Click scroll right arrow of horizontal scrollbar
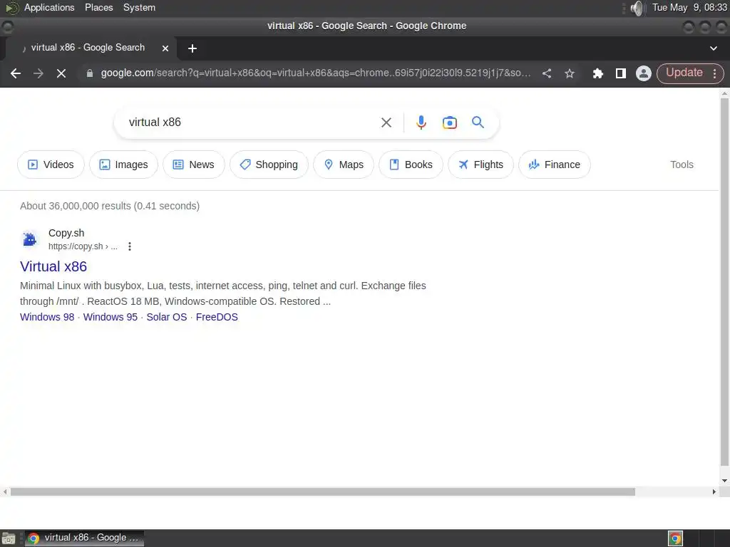 pos(714,491)
